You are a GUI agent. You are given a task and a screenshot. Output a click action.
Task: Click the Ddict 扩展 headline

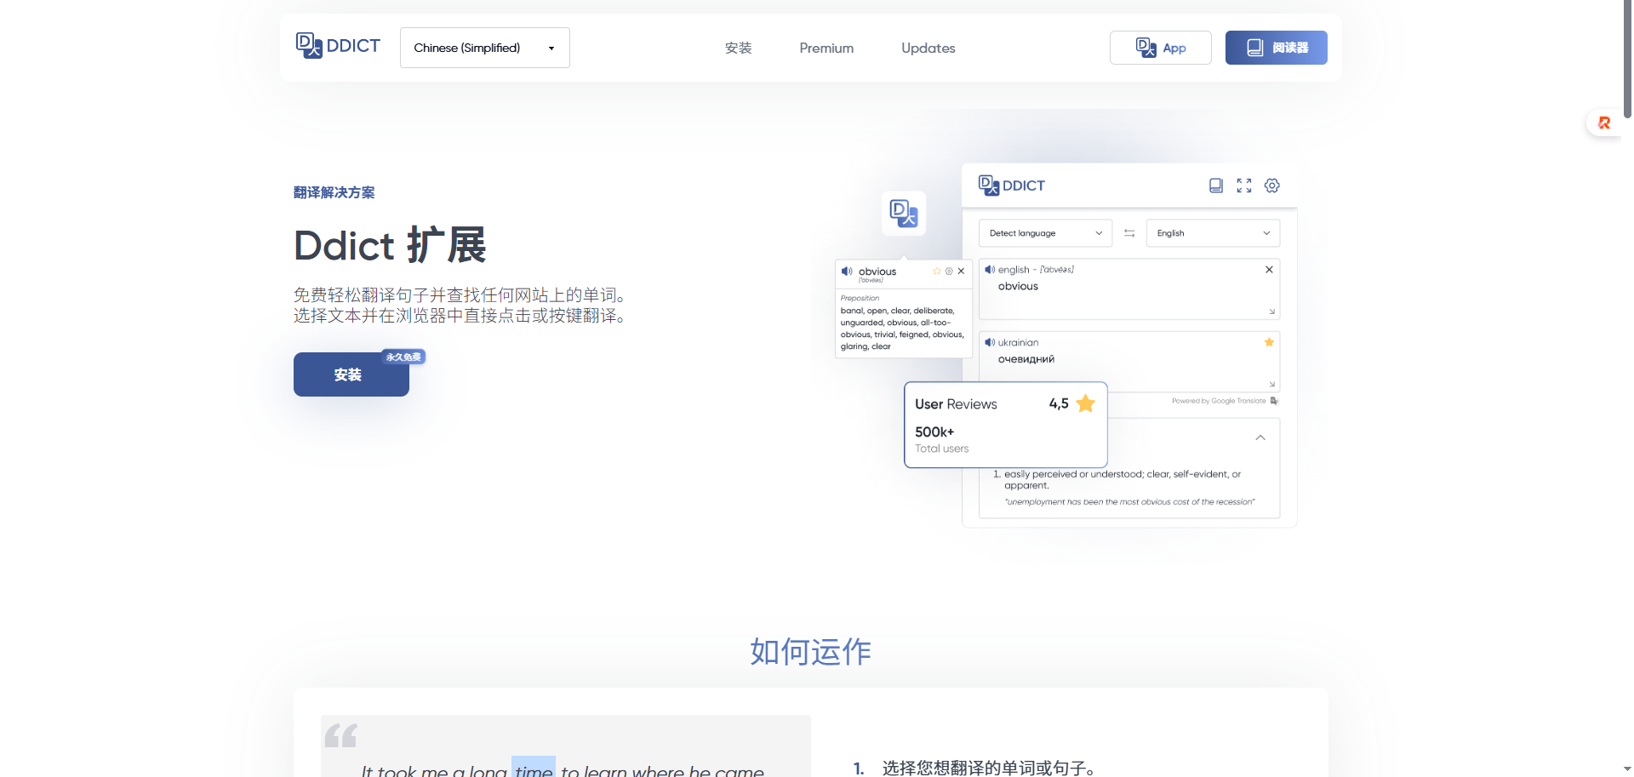pyautogui.click(x=390, y=246)
